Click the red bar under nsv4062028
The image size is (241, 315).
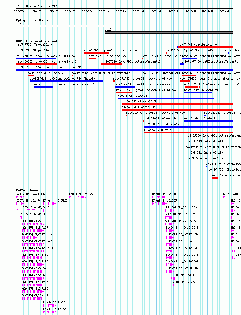coord(124,93)
